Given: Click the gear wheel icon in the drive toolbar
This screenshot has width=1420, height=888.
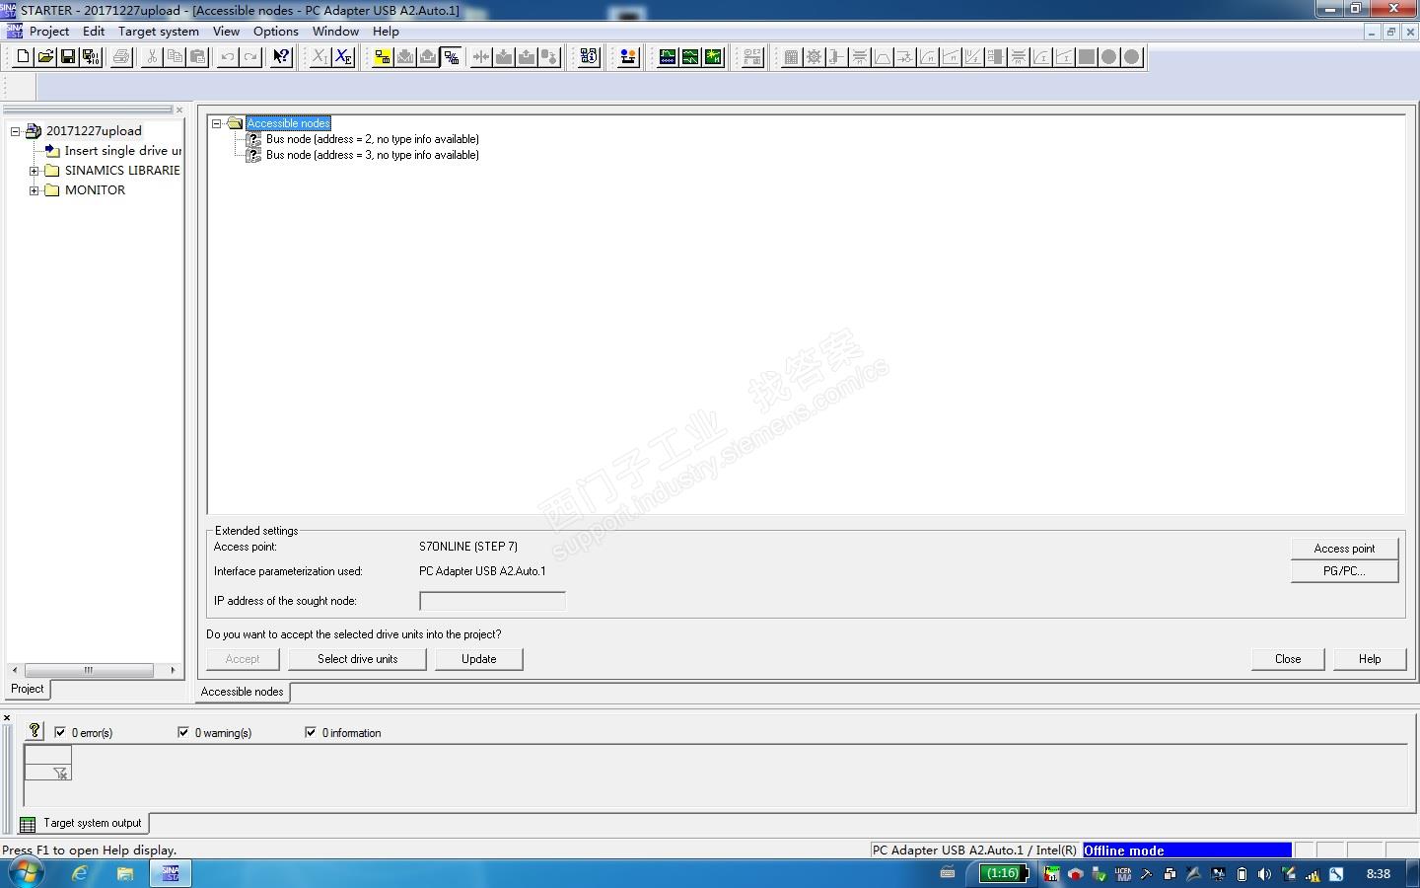Looking at the screenshot, I should tap(814, 57).
